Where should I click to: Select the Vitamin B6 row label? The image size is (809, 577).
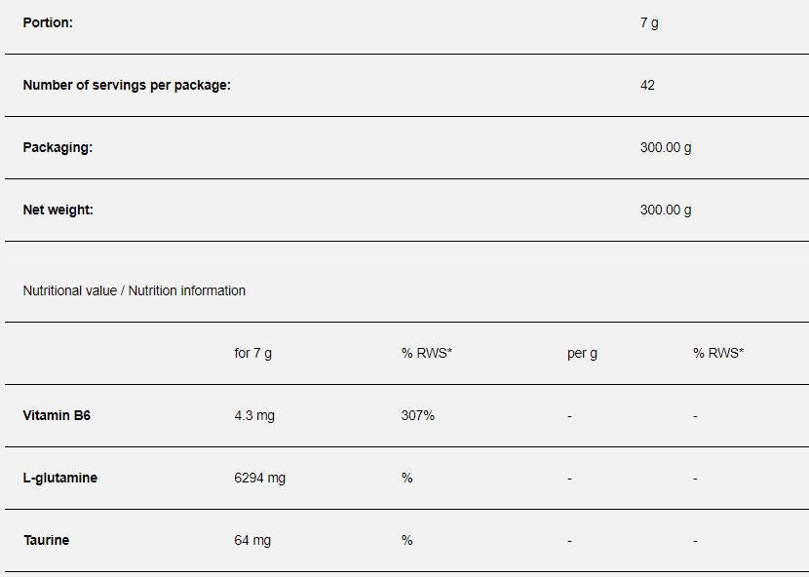pos(57,415)
